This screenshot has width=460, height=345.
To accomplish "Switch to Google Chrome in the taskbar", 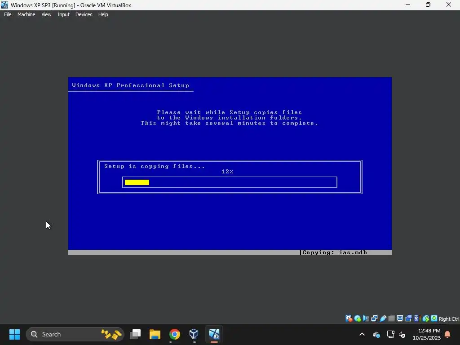I will (x=175, y=334).
